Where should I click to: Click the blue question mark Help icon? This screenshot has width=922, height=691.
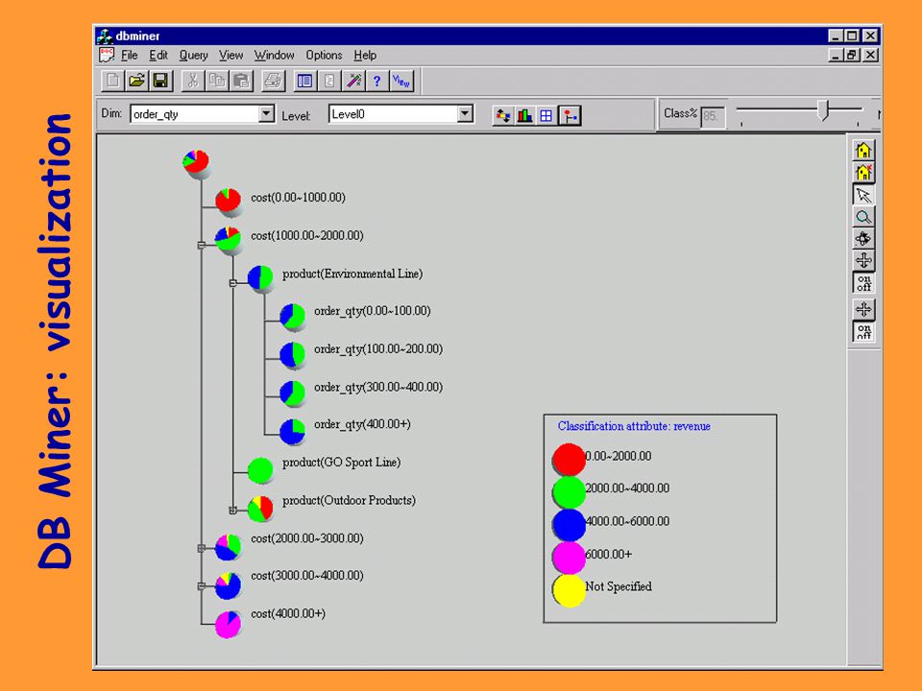(x=376, y=81)
